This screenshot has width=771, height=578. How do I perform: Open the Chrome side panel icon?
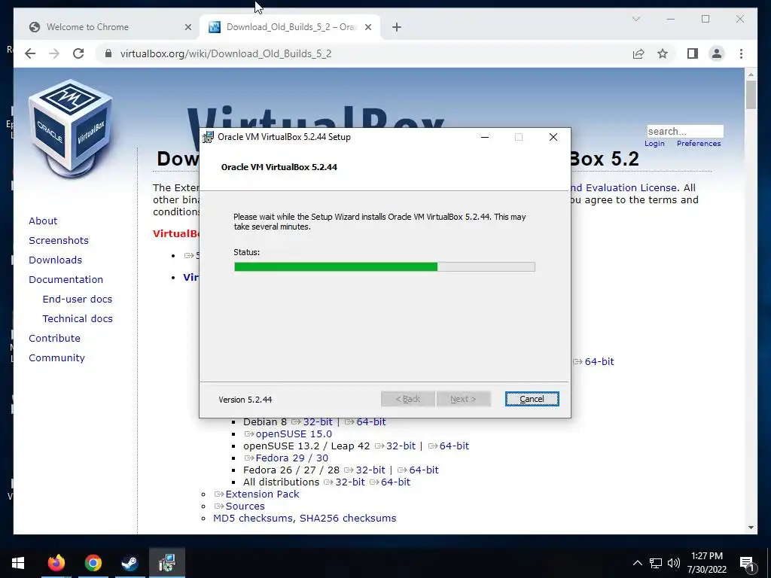point(693,53)
